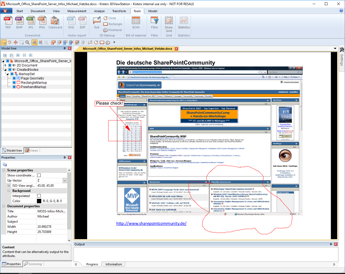Toggle visibility checkbox of CreatedNodes
This screenshot has height=274, width=345.
(x=10, y=70)
